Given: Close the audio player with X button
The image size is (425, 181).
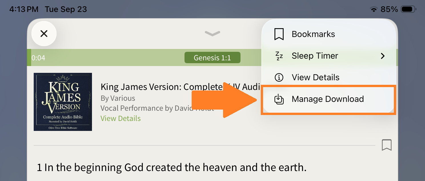Looking at the screenshot, I should click(x=44, y=34).
